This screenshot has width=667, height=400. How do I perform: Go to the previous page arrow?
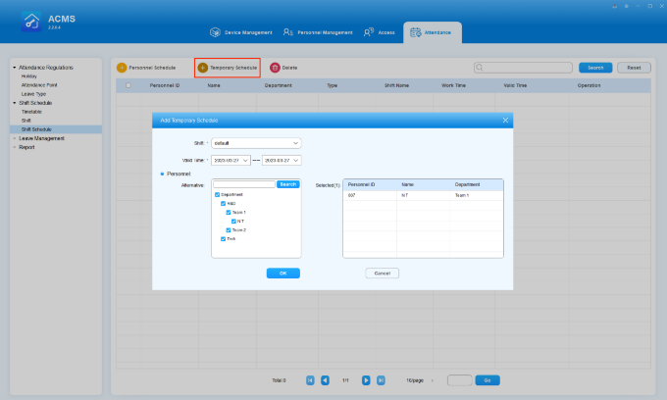[x=325, y=379]
